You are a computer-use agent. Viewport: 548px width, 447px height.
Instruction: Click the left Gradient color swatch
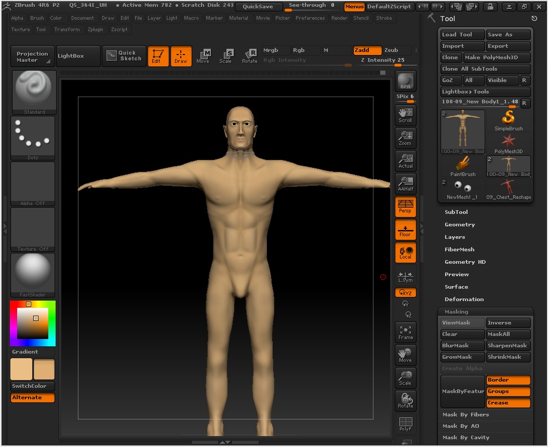point(21,369)
